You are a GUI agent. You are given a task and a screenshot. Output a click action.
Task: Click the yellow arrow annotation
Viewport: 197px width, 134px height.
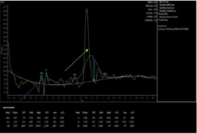pyautogui.click(x=77, y=59)
